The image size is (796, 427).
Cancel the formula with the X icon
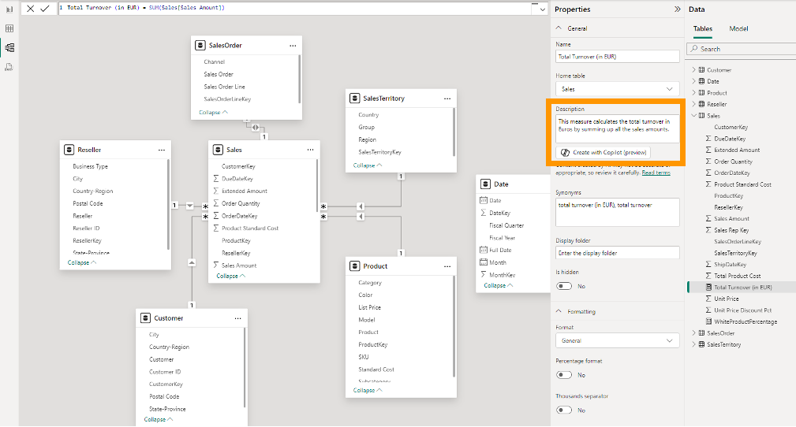[30, 8]
